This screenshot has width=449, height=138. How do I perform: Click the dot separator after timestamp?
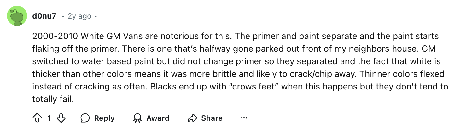95,16
